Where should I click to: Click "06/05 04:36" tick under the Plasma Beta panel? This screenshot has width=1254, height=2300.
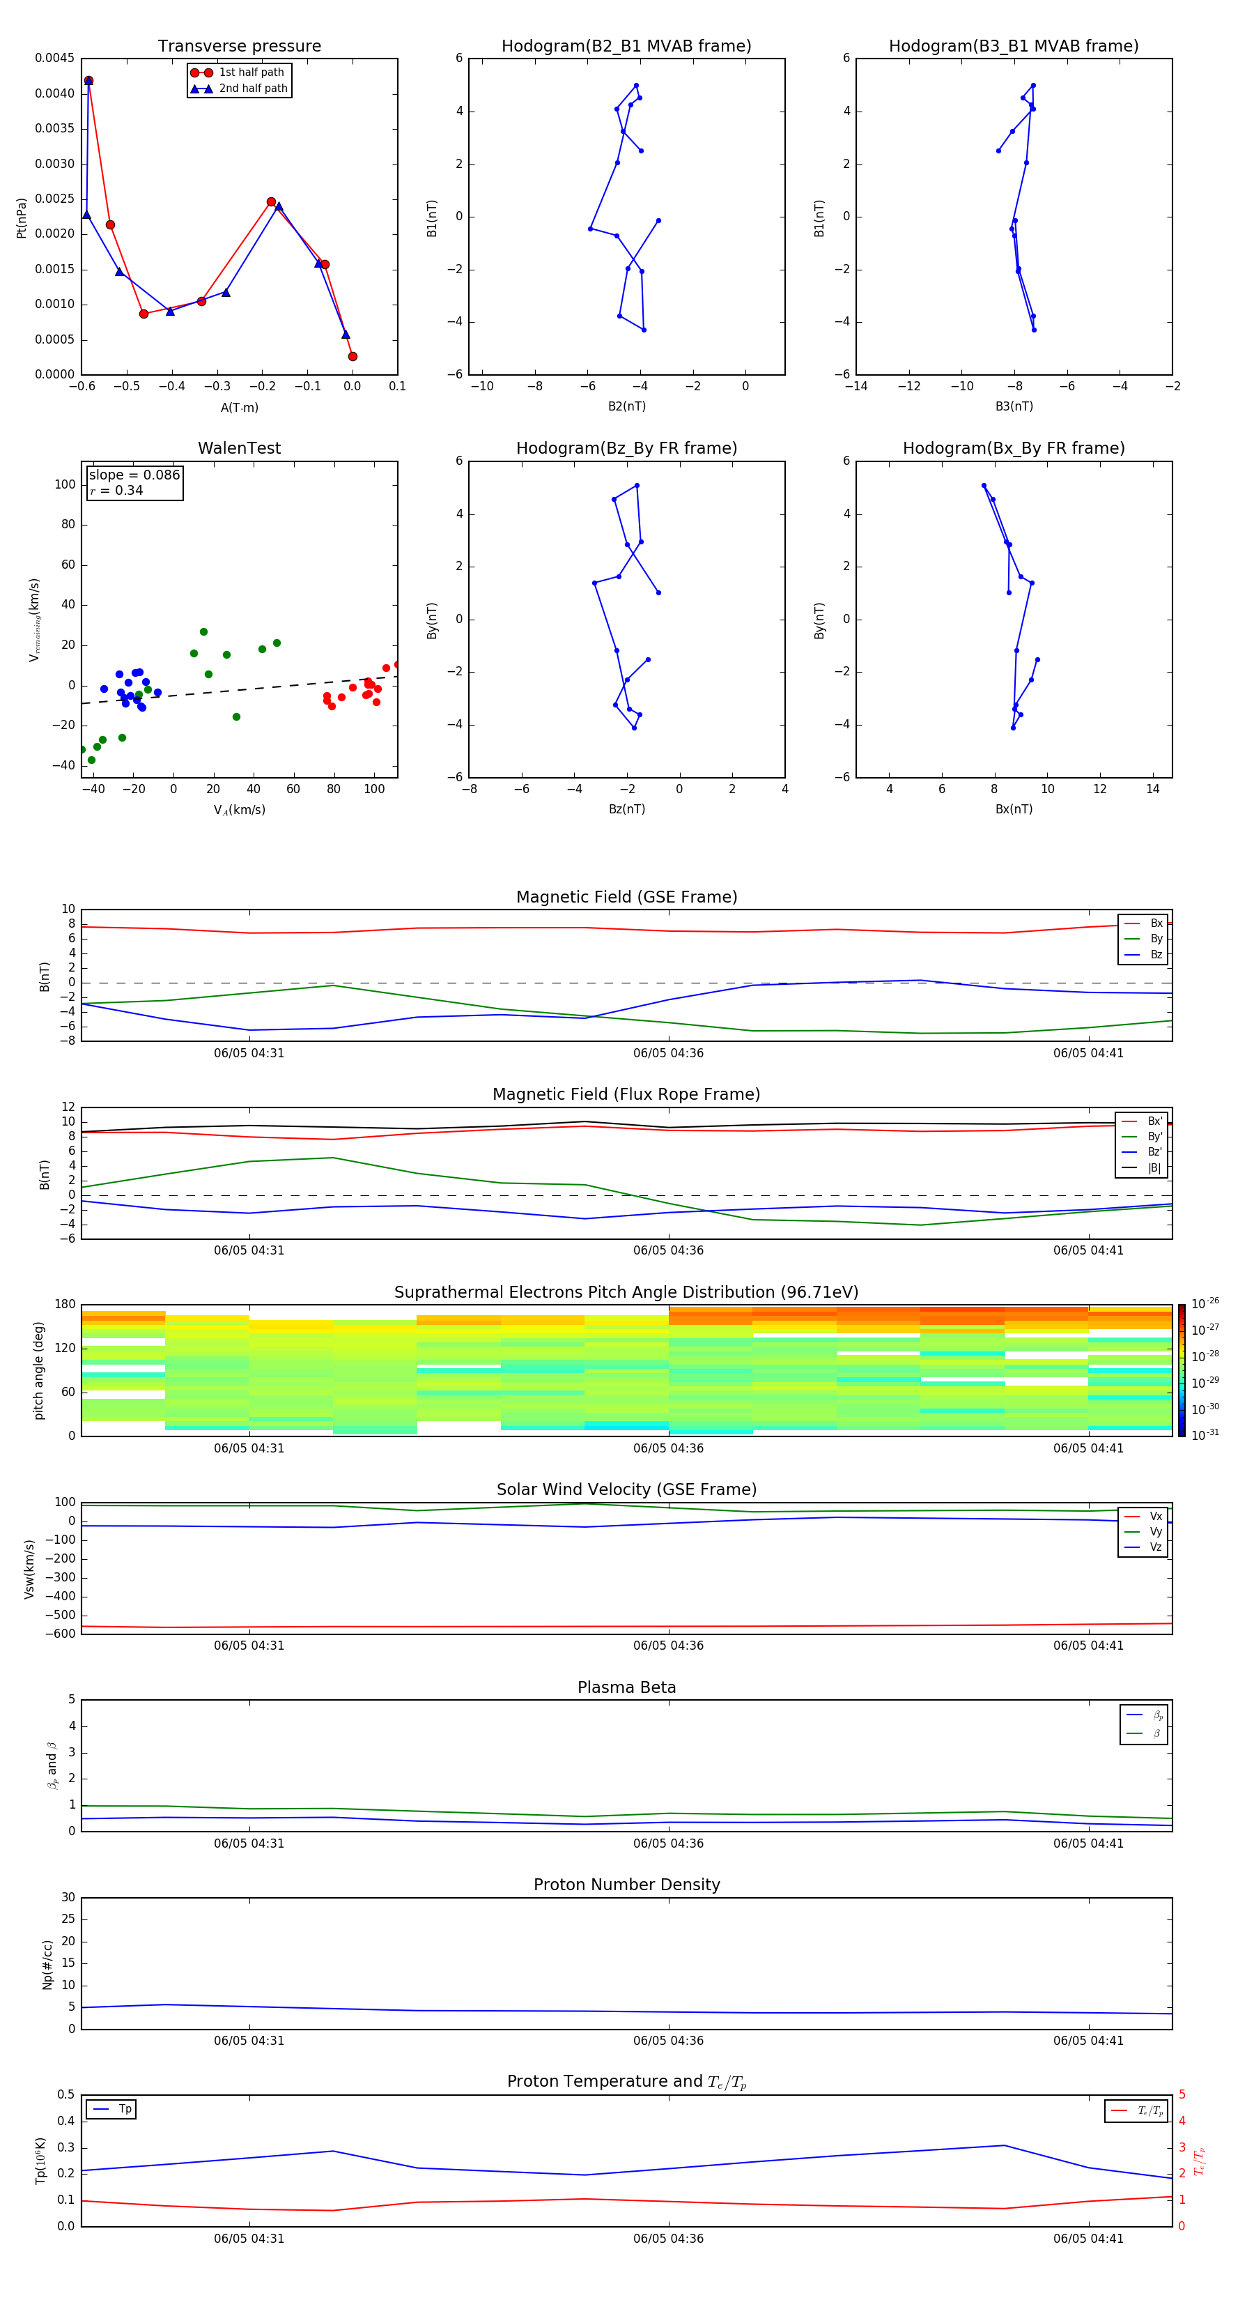coord(669,1843)
